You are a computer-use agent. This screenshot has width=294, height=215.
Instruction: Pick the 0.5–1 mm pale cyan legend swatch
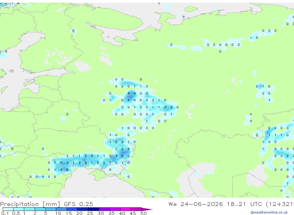tap(19, 209)
